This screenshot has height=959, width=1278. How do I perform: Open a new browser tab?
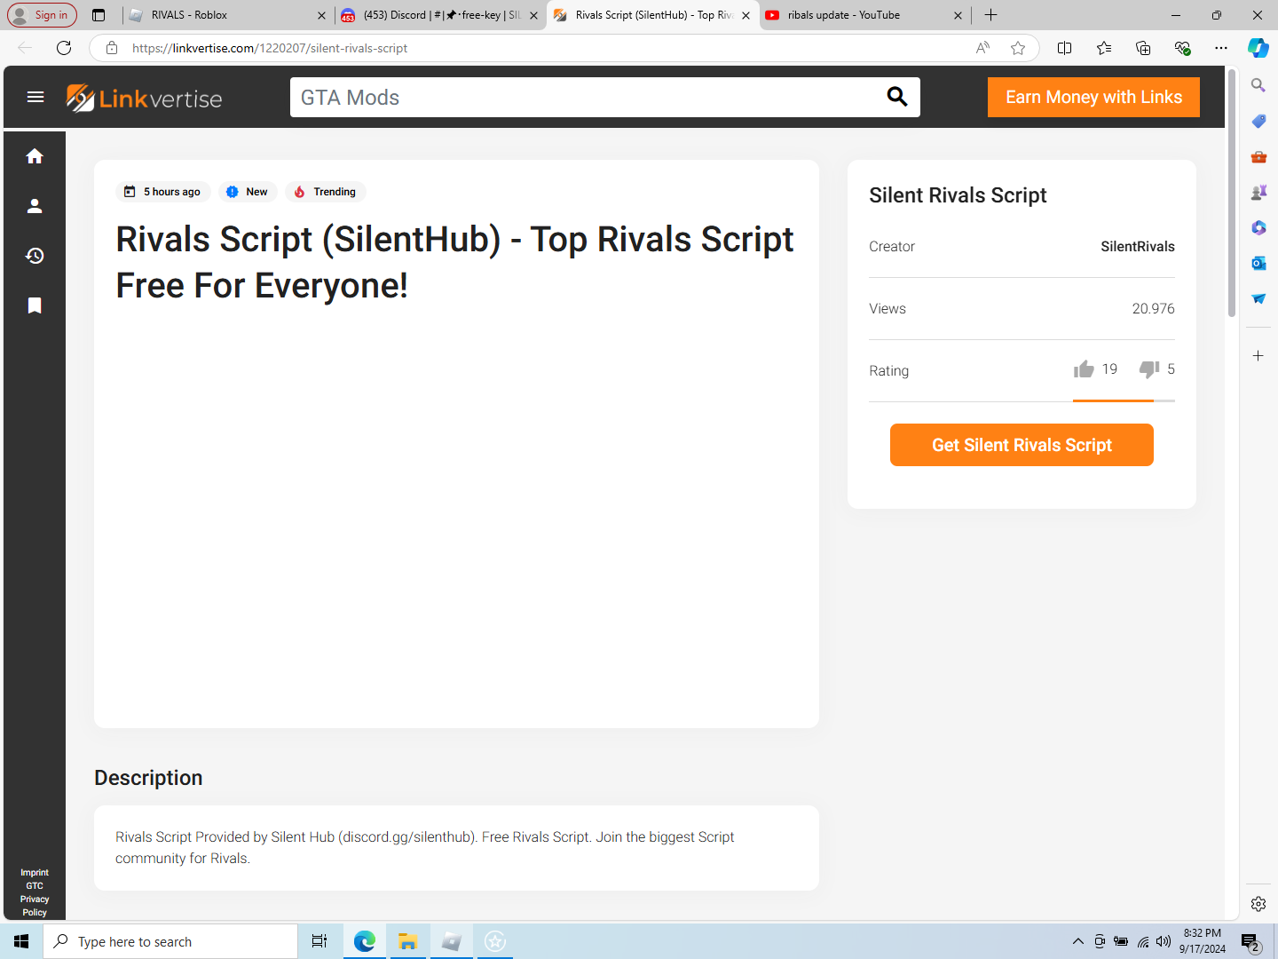point(991,15)
